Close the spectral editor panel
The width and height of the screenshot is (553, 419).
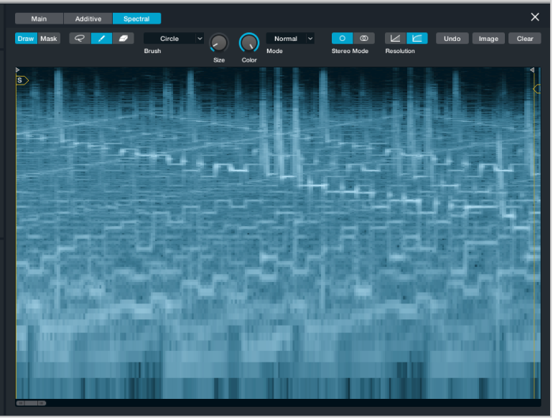click(x=535, y=17)
